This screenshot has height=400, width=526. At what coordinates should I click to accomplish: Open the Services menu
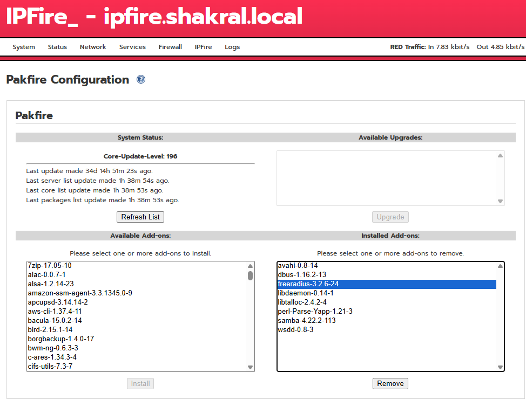coord(132,47)
